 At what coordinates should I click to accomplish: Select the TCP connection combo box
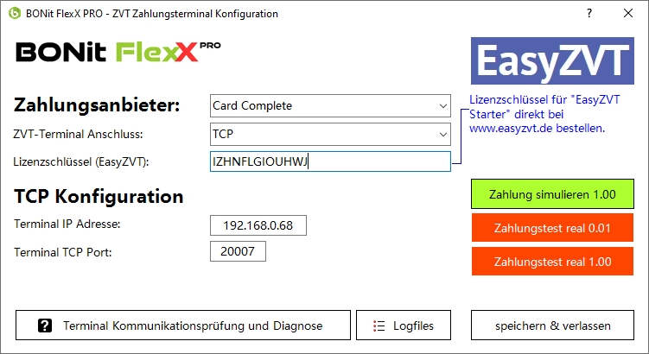pyautogui.click(x=330, y=134)
